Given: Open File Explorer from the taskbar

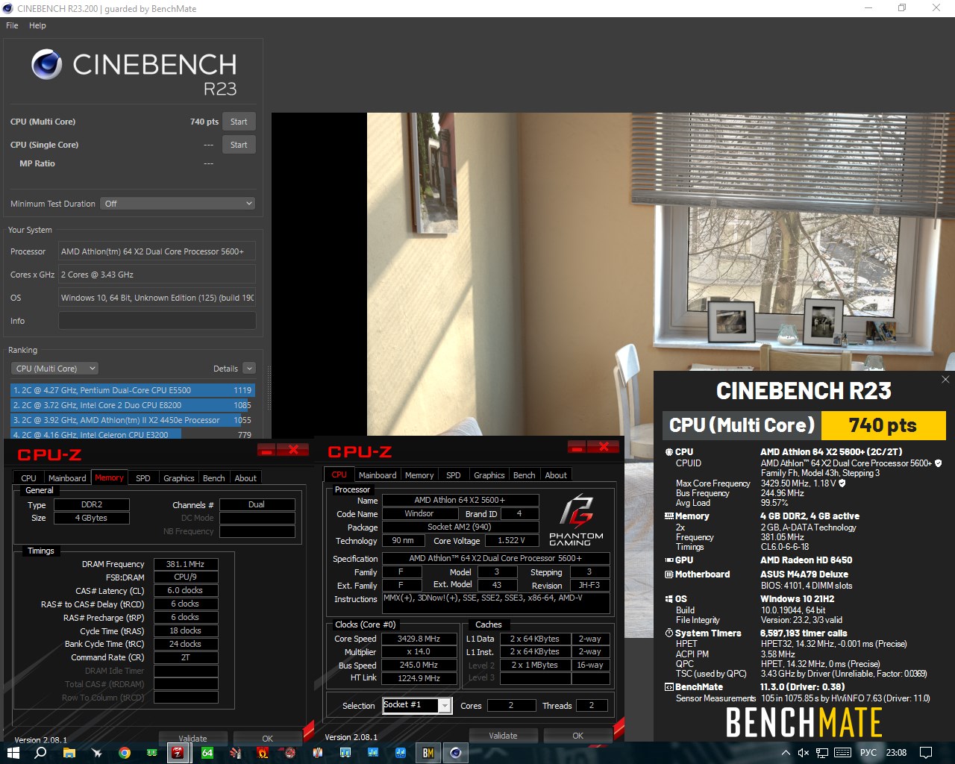Looking at the screenshot, I should tap(69, 753).
